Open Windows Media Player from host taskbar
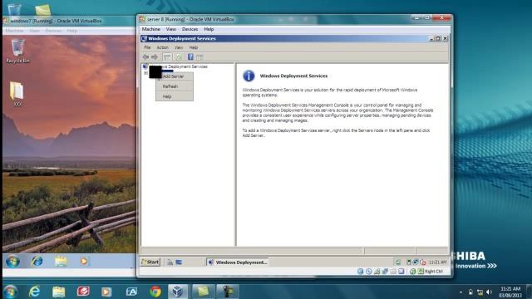532x299 pixels. (106, 292)
